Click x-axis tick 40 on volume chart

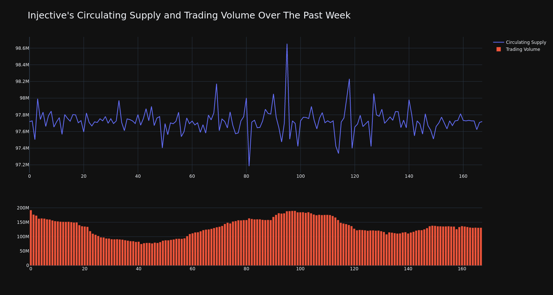(x=139, y=269)
